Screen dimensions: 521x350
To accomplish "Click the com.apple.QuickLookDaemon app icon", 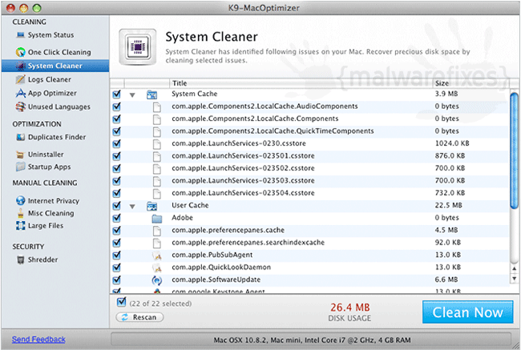I will tap(157, 268).
